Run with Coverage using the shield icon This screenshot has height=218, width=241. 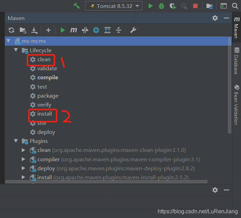pyautogui.click(x=173, y=6)
